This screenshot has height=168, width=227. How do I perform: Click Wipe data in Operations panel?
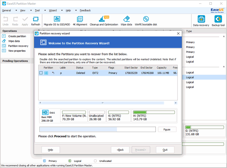tap(14, 41)
